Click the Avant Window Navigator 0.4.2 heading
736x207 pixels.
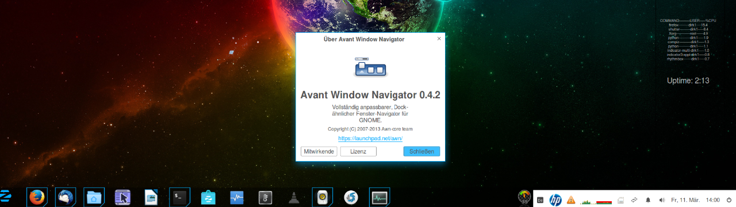click(370, 95)
